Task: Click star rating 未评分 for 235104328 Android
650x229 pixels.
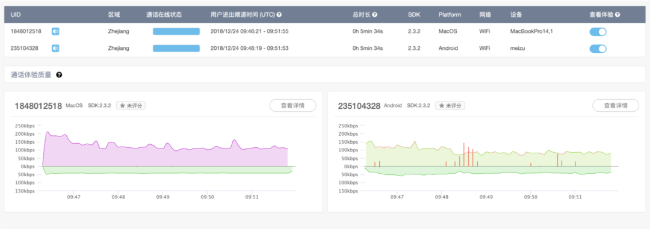Action: pos(450,106)
